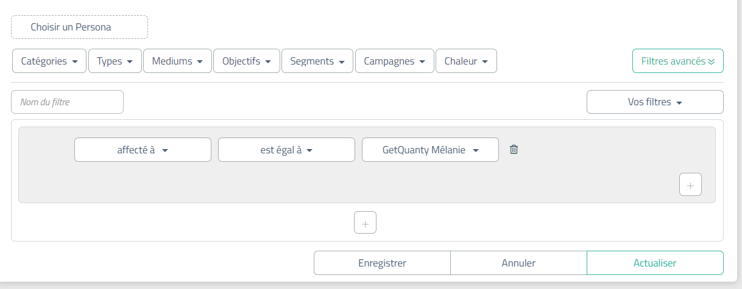Add a new filter group below

[x=366, y=223]
